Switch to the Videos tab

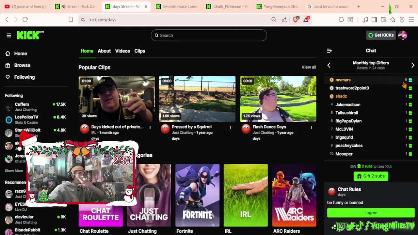point(122,51)
